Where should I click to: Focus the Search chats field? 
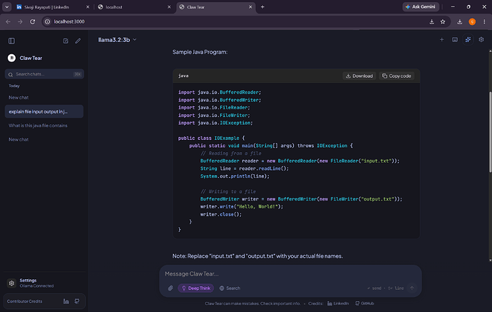44,74
